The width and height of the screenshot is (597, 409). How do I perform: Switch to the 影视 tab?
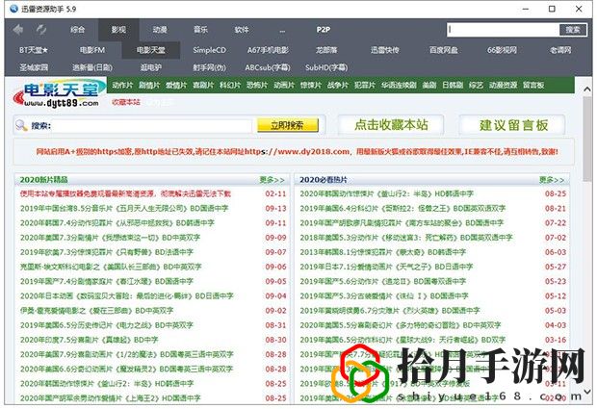click(118, 30)
